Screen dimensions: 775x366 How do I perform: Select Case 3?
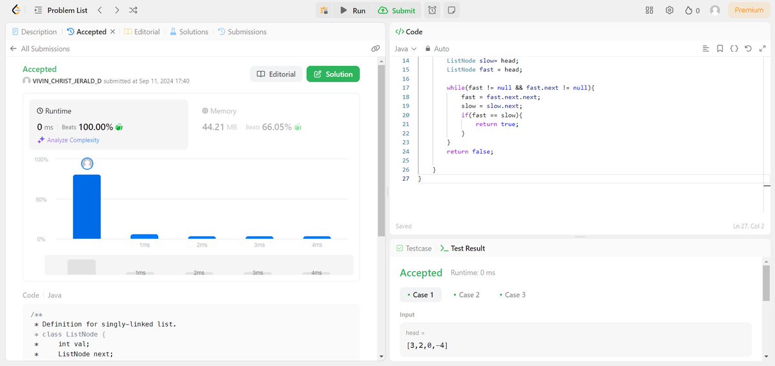[512, 294]
